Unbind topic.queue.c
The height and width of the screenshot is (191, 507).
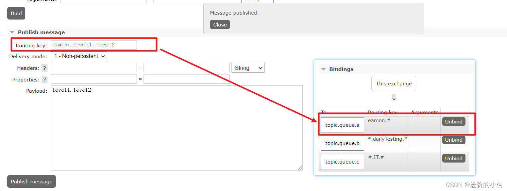tap(454, 158)
